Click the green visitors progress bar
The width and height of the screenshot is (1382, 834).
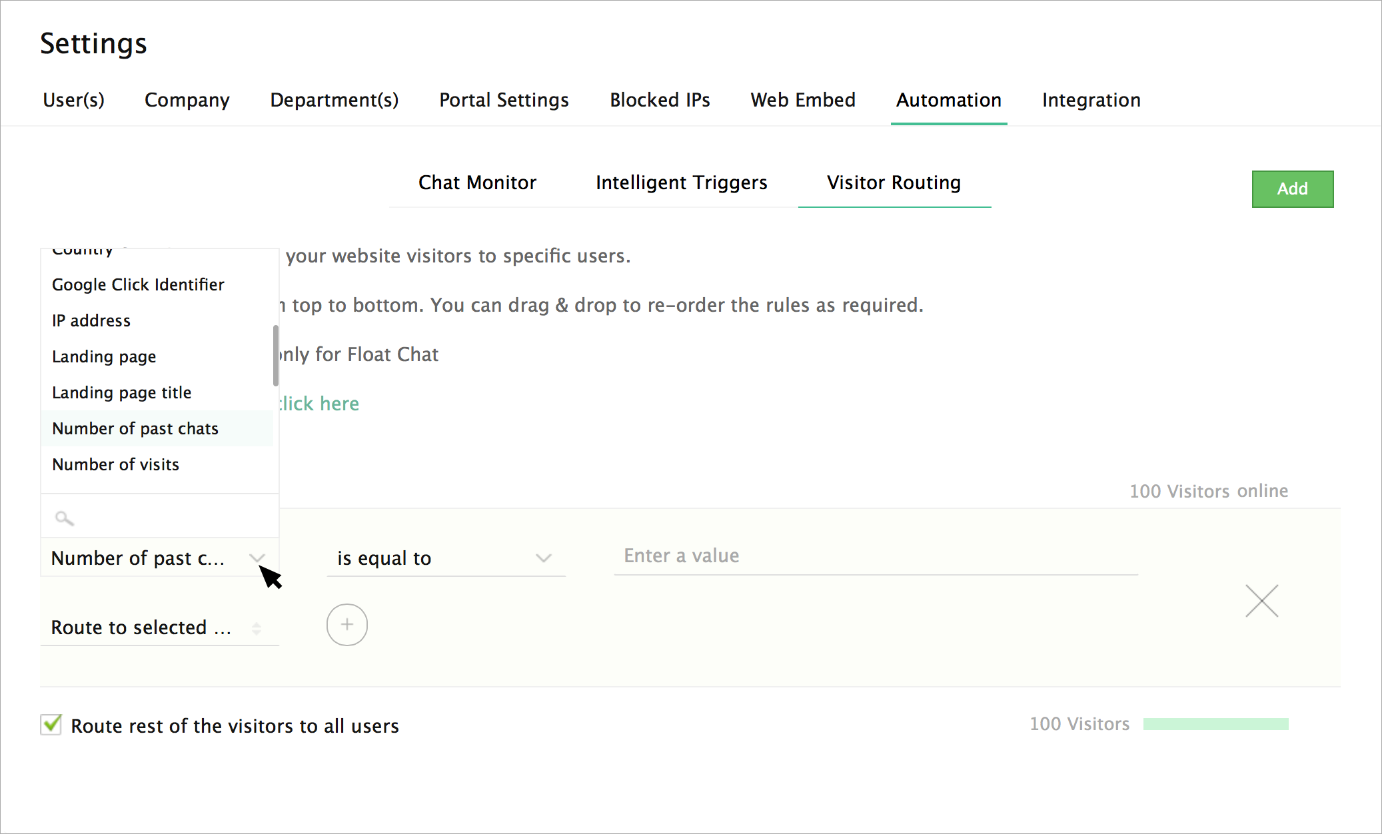click(x=1215, y=724)
